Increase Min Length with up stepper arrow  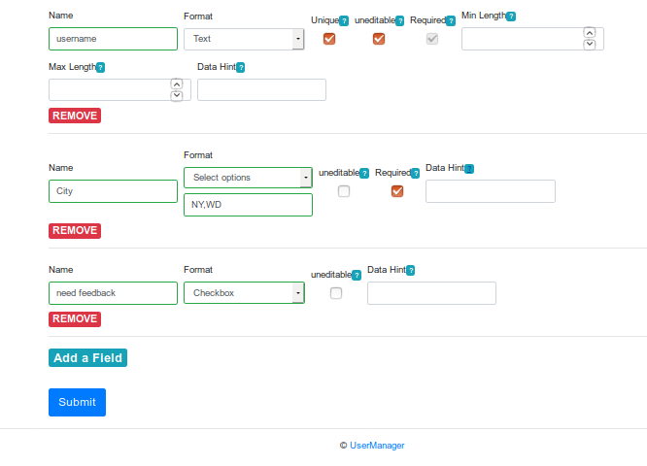point(590,33)
